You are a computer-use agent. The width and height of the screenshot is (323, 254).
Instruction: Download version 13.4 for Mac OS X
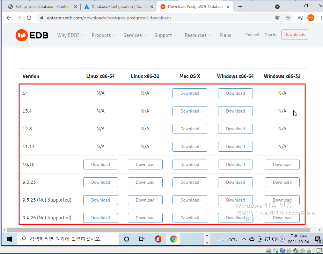[190, 111]
